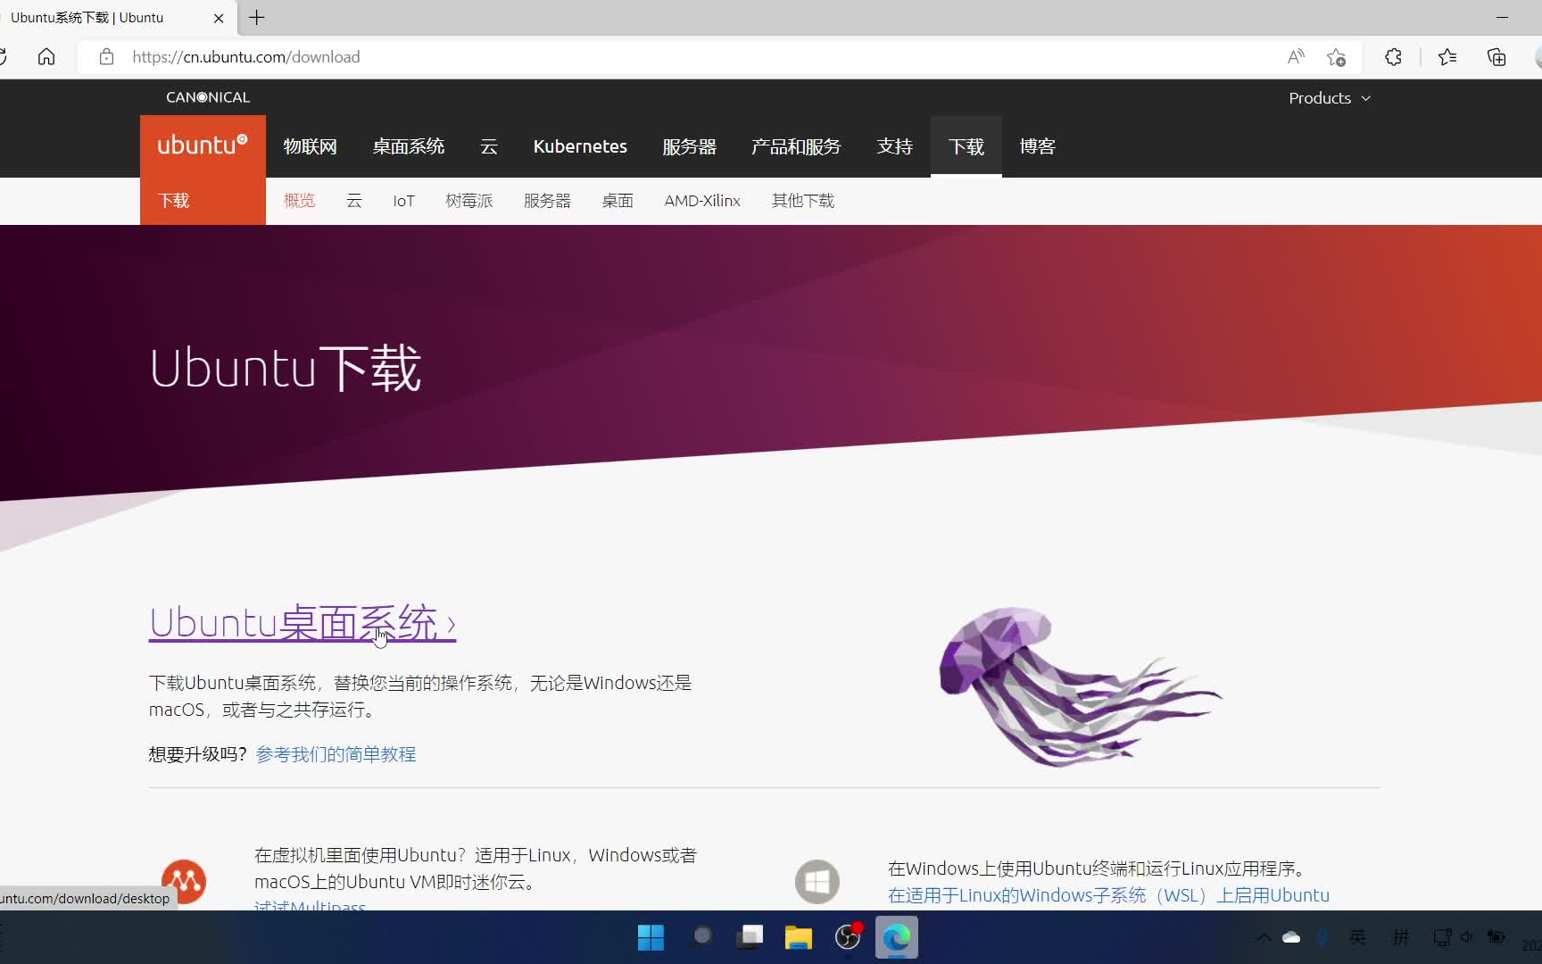Click the Windows logo next to WSL text
Image resolution: width=1542 pixels, height=964 pixels.
click(x=817, y=882)
